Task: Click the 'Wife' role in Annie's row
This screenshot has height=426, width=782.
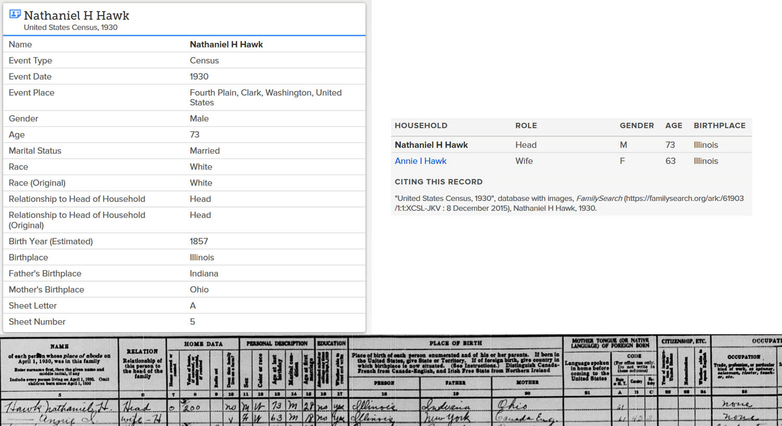Action: pos(524,161)
